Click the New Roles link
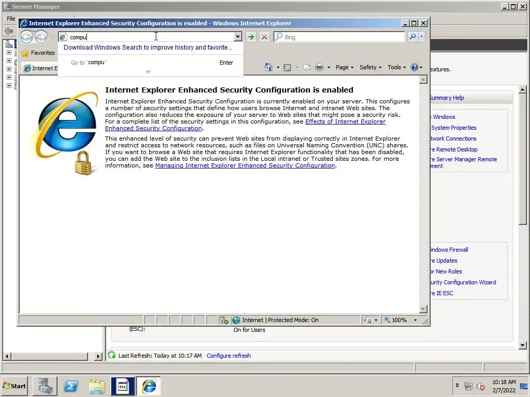This screenshot has width=530, height=397. [446, 271]
